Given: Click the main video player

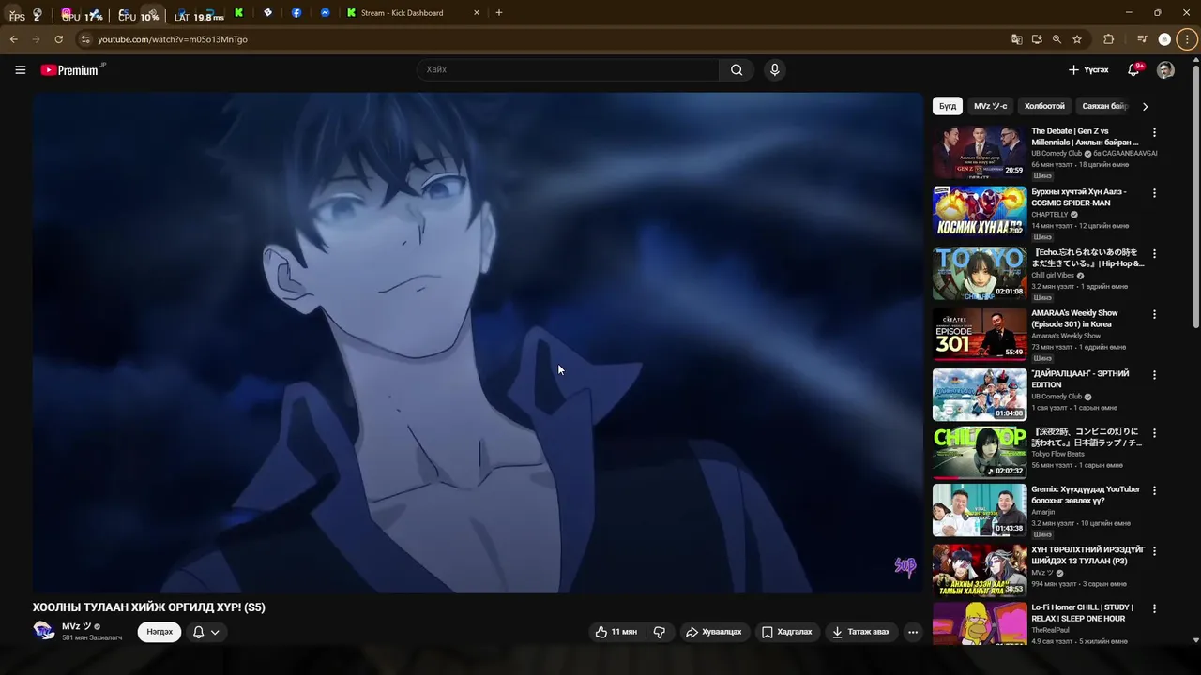Looking at the screenshot, I should (478, 342).
